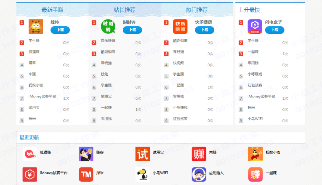Open 零用钱 in the 上升最快 list
Viewport: 322px width, 185px height.
pos(253,63)
